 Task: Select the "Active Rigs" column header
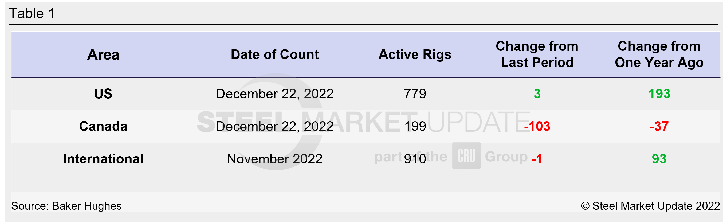pos(415,54)
